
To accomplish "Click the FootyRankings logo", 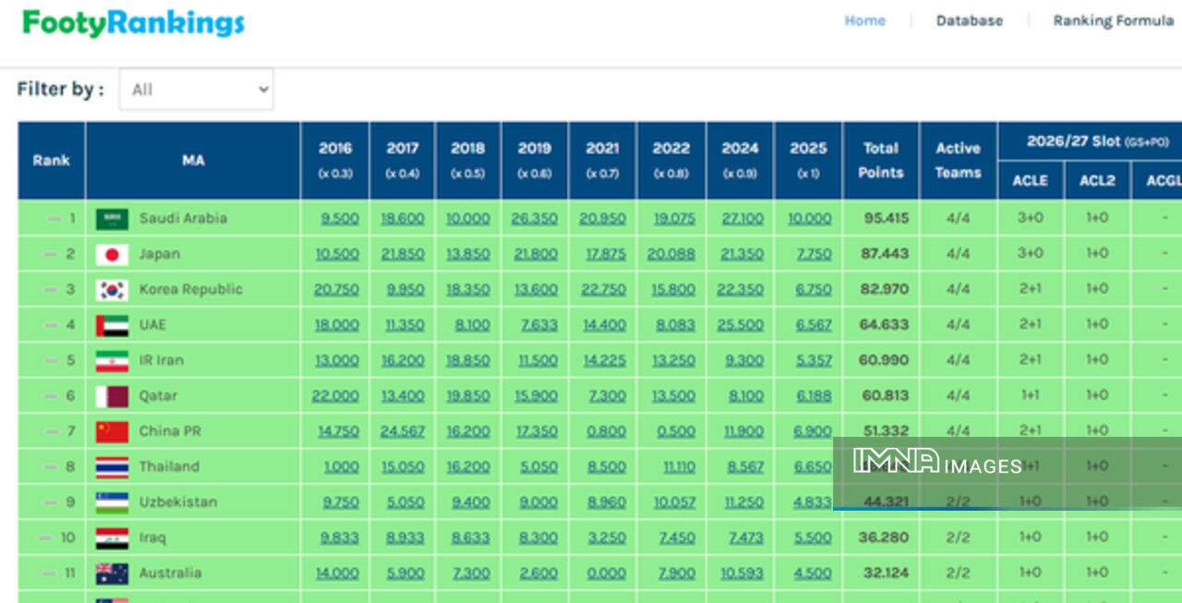I will tap(134, 23).
